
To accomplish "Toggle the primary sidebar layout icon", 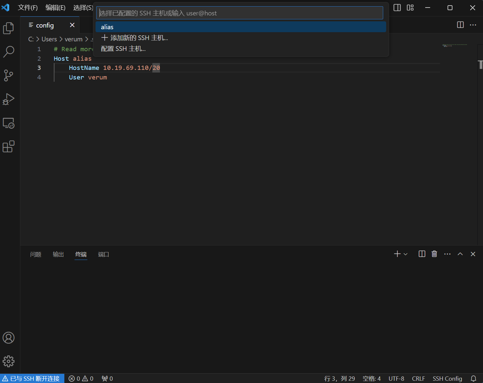I will click(397, 8).
